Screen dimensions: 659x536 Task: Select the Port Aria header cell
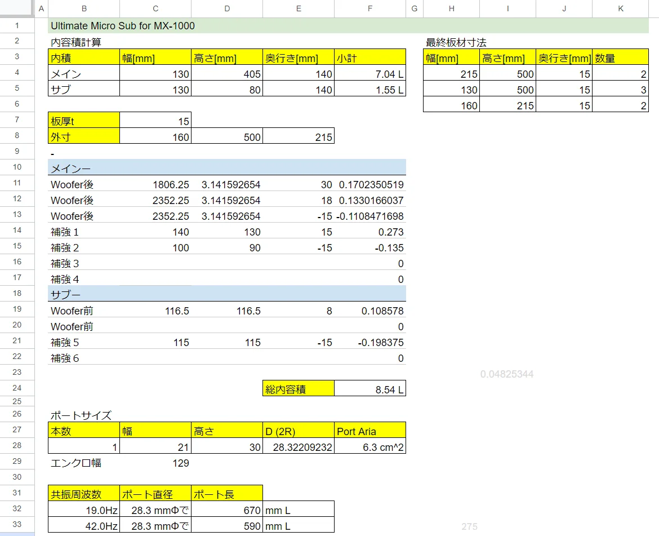[369, 432]
